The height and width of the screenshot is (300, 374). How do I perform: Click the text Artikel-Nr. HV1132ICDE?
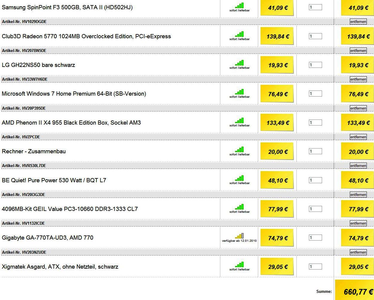tap(24, 223)
